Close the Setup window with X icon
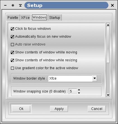This screenshot has width=118, height=124. coord(112,5)
